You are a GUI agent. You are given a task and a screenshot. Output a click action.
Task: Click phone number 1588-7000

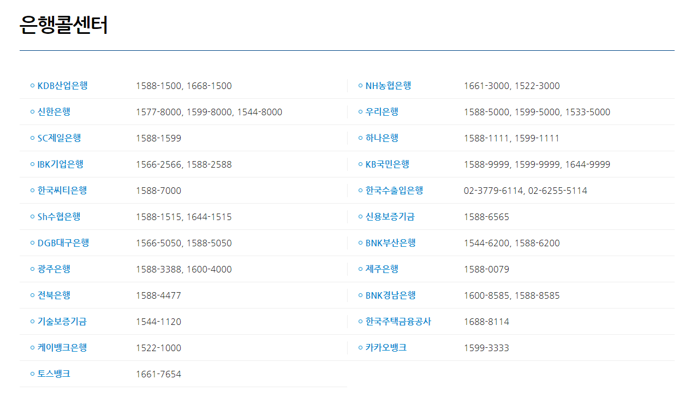[158, 191]
